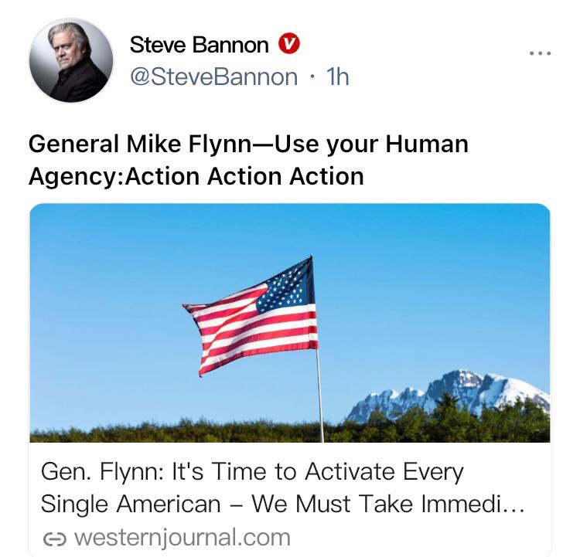
Task: Click the 1h post timestamp
Action: click(337, 77)
